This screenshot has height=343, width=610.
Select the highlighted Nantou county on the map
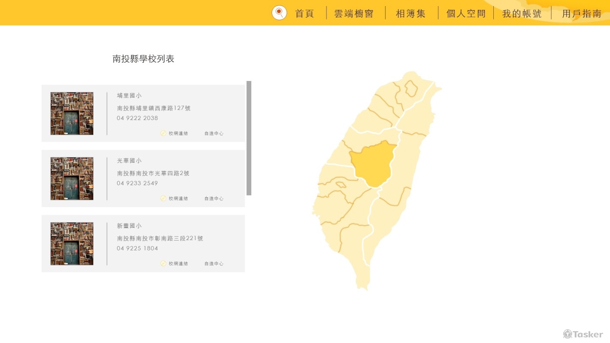(372, 165)
